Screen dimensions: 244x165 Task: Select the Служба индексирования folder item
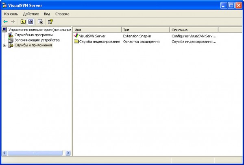point(100,41)
